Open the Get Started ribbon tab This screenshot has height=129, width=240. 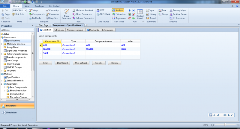(54, 6)
